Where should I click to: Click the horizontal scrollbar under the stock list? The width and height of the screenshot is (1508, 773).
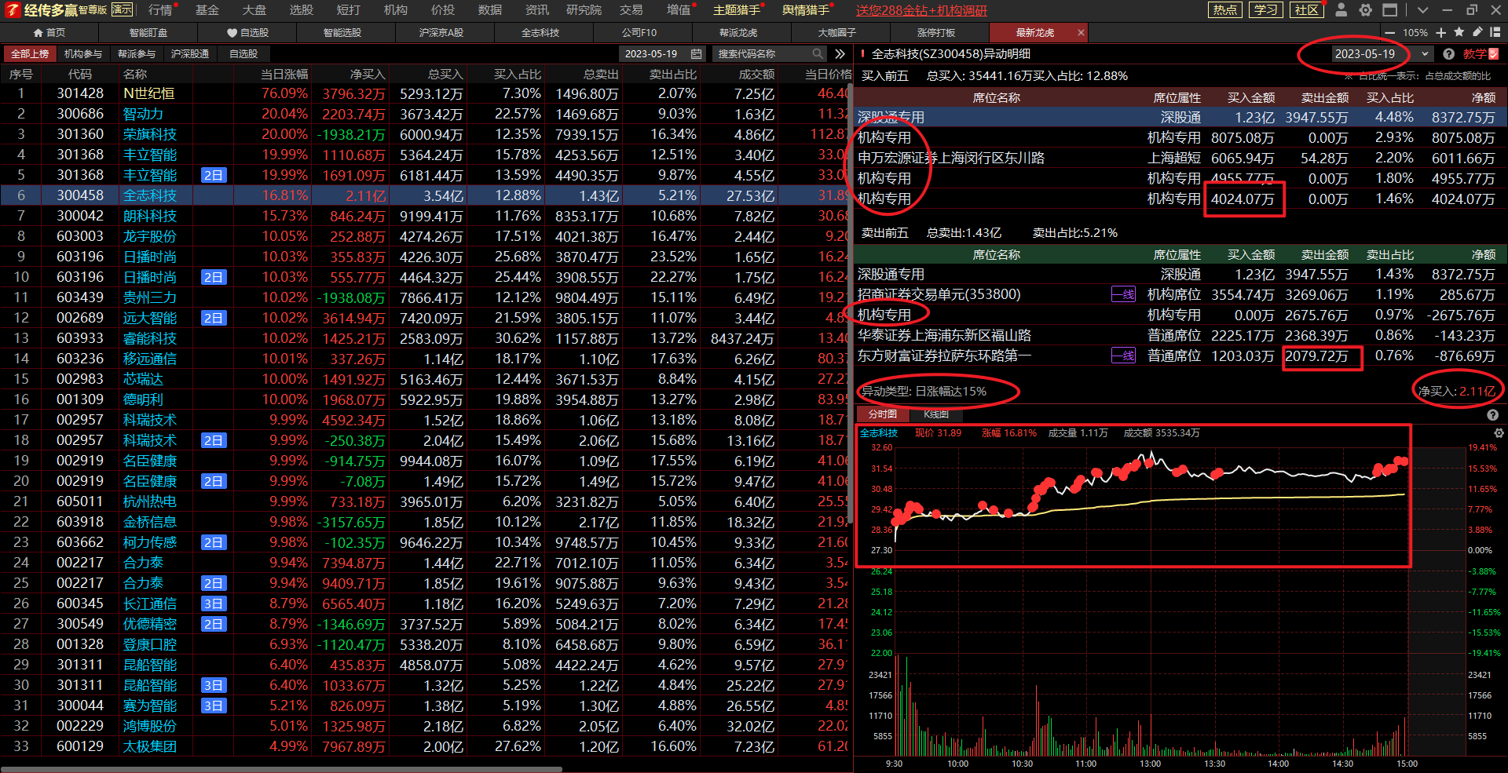pos(283,769)
